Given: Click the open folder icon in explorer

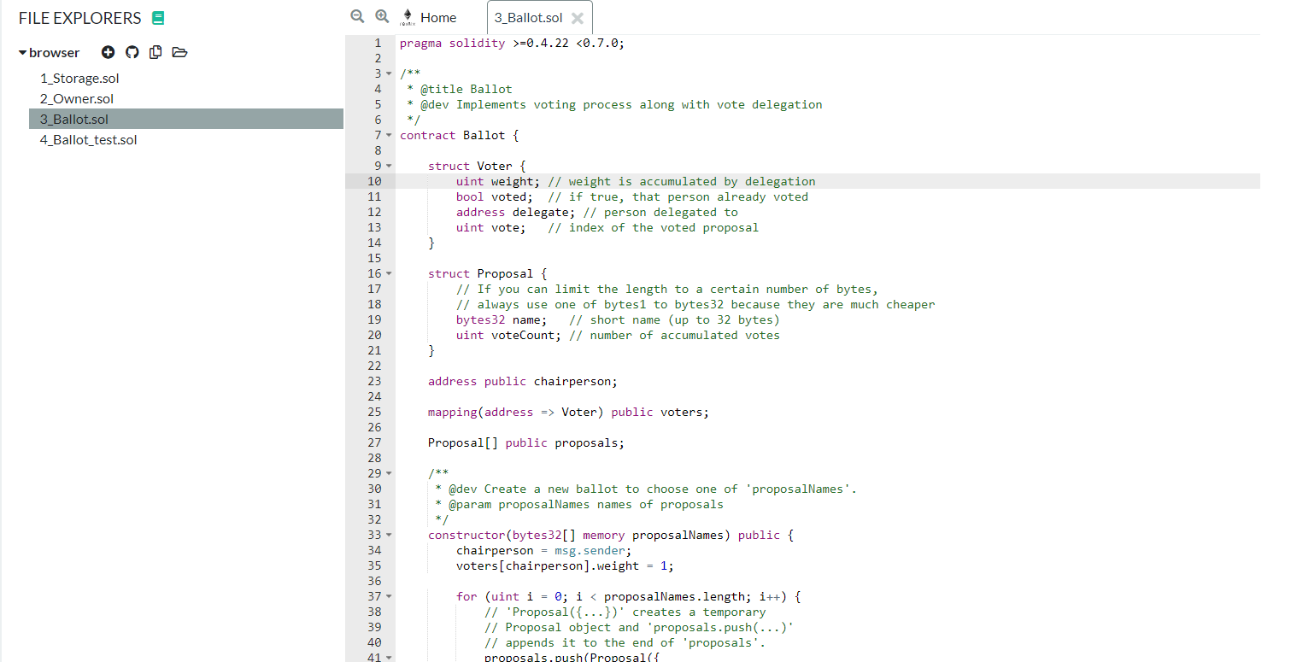Looking at the screenshot, I should coord(179,52).
